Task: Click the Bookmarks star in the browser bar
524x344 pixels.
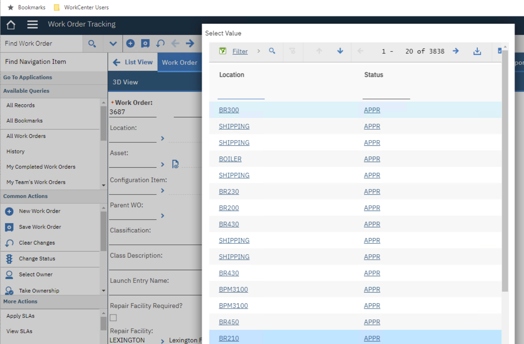Action: point(10,7)
